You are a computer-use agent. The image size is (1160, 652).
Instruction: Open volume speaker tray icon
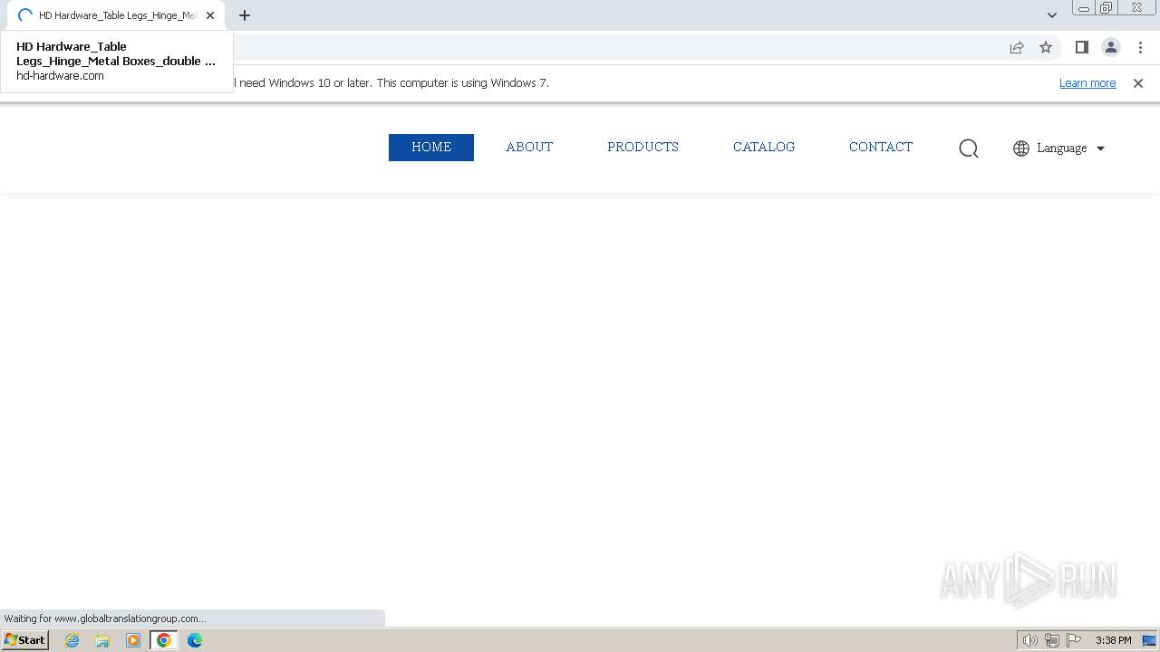coord(1030,640)
